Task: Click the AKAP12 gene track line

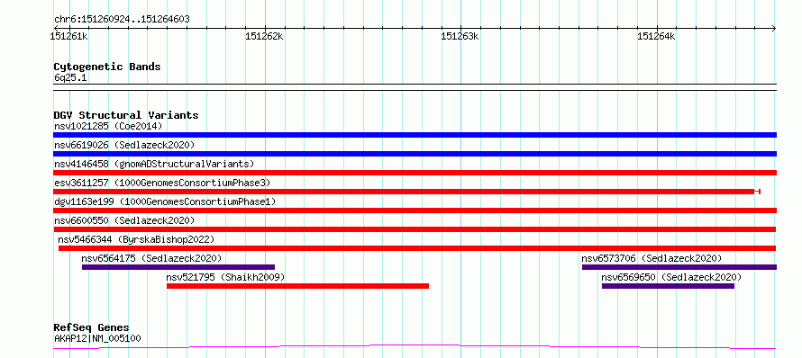Action: pos(415,347)
